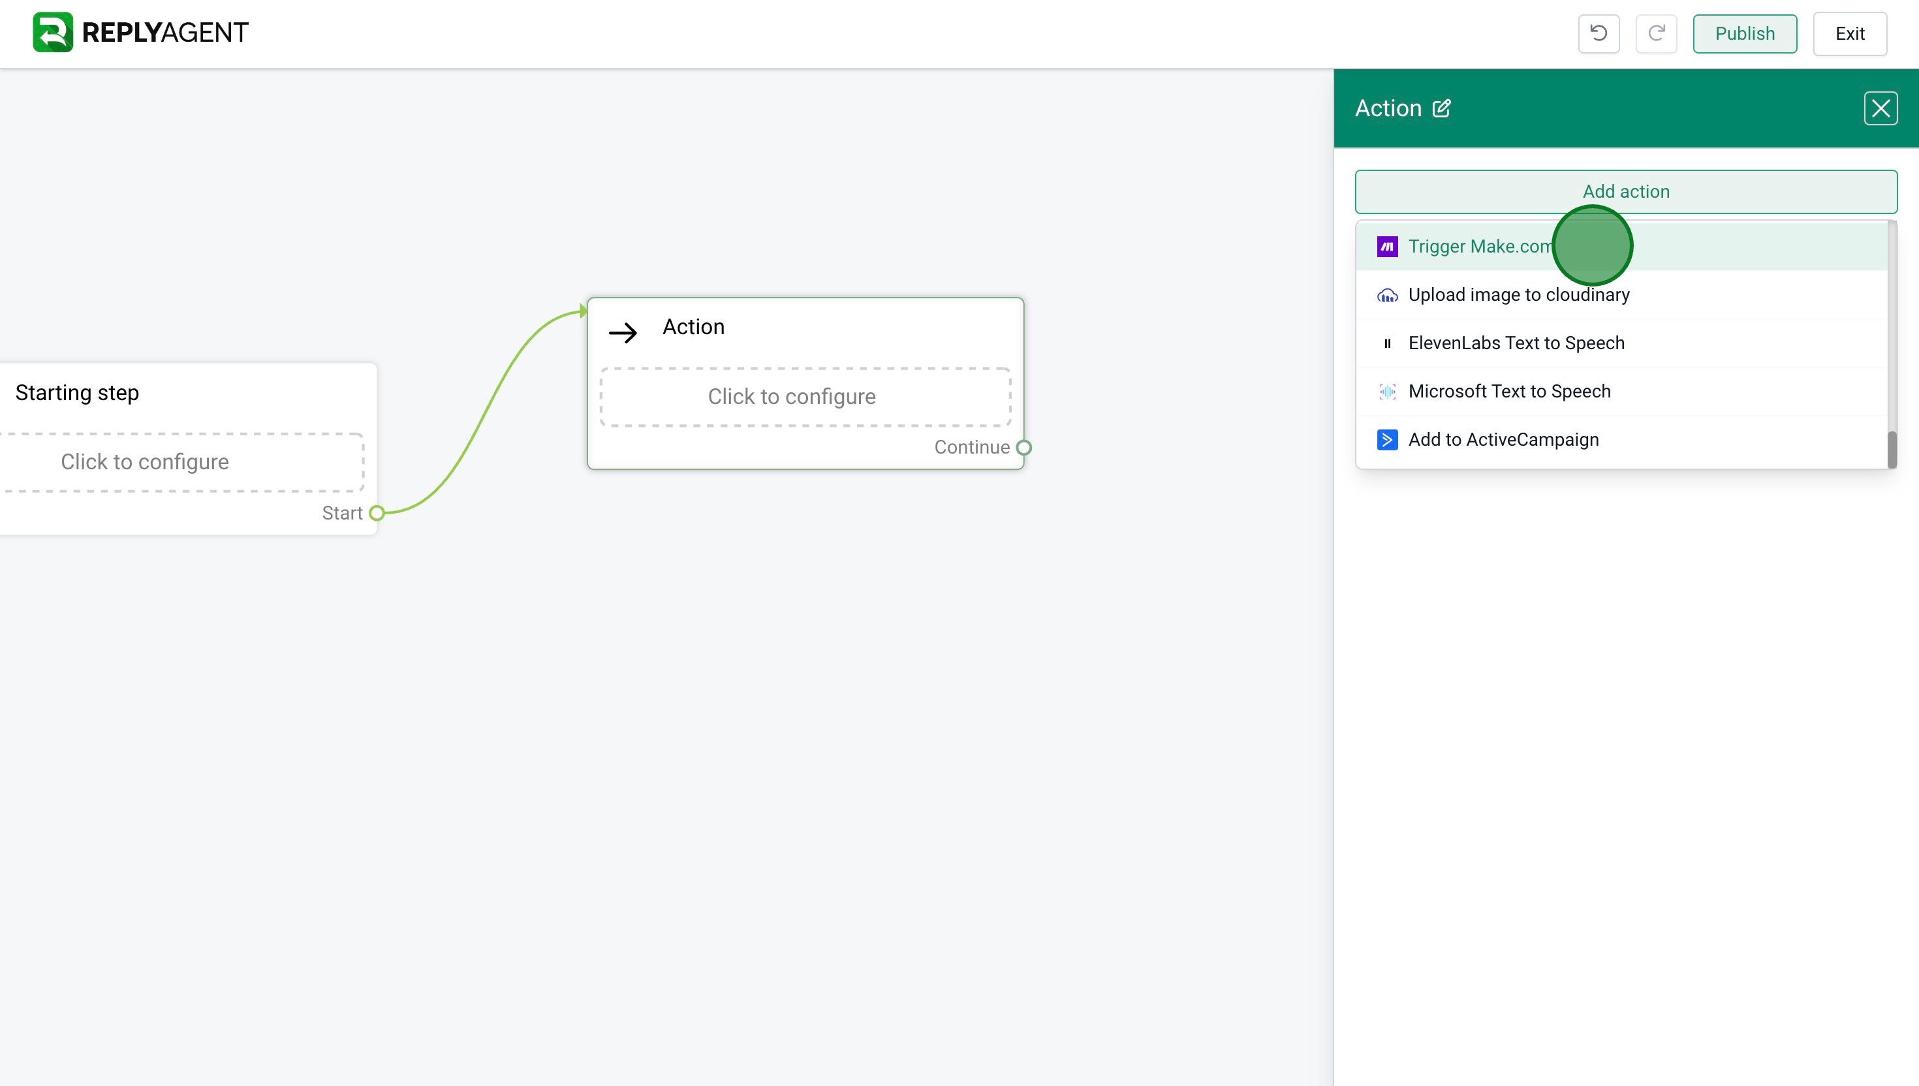The image size is (1919, 1086).
Task: Redo the last change
Action: coord(1656,33)
